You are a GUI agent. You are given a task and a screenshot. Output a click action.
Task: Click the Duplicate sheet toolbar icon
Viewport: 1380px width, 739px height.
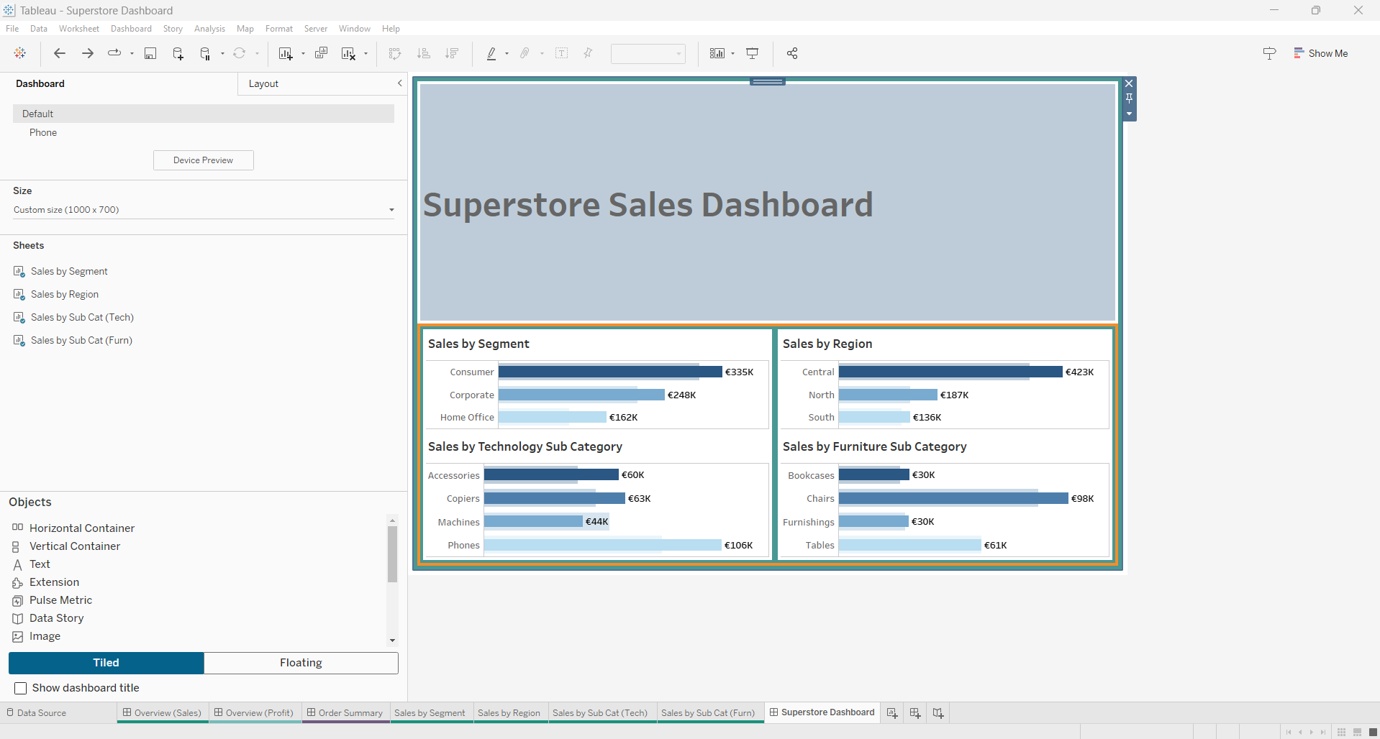(x=321, y=53)
